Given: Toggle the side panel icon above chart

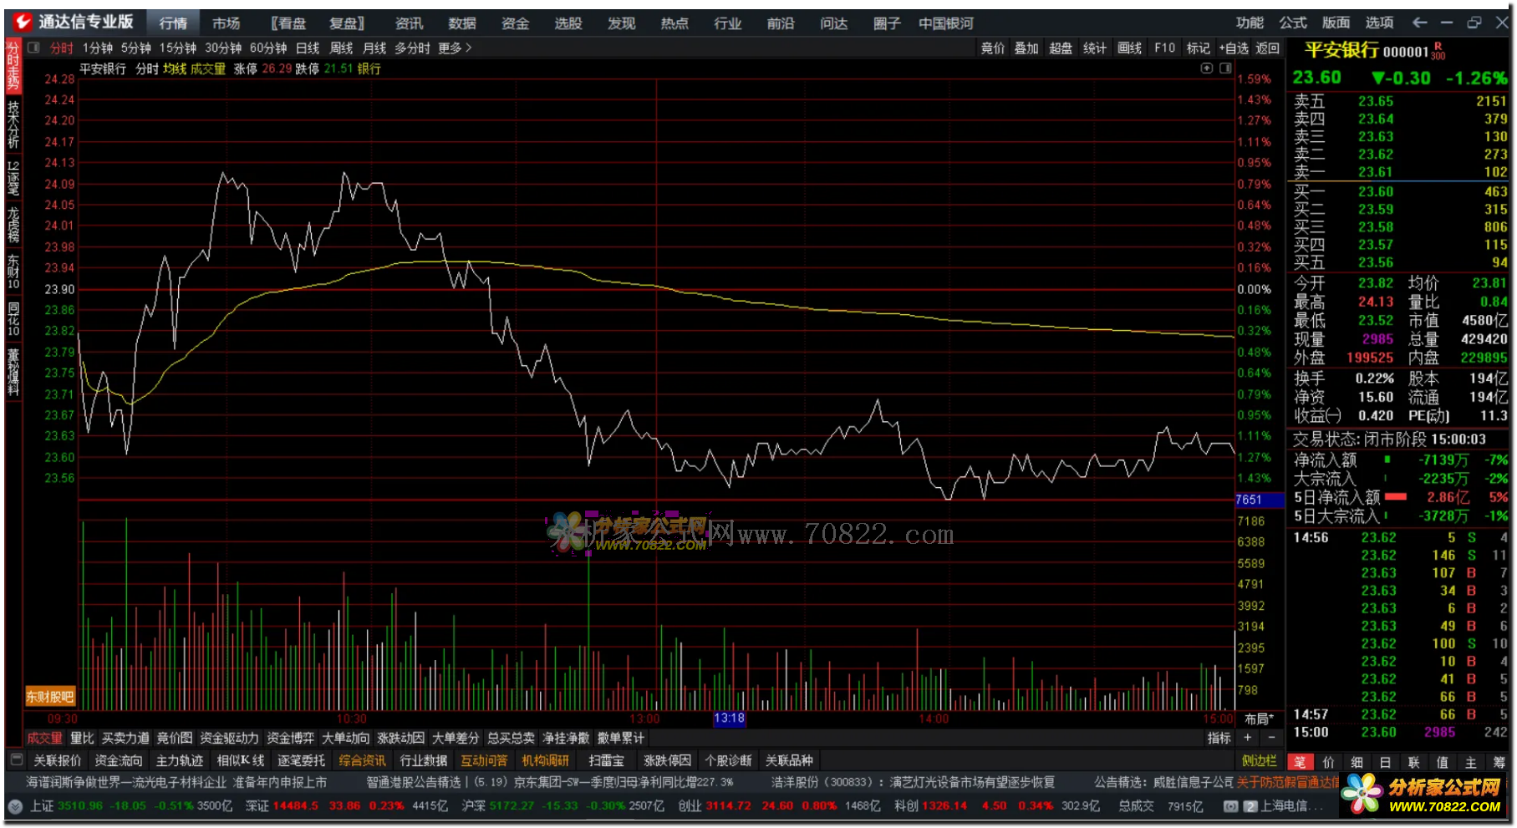Looking at the screenshot, I should point(1225,69).
